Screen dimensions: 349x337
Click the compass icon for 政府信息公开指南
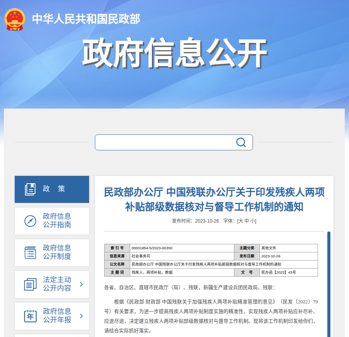click(30, 221)
